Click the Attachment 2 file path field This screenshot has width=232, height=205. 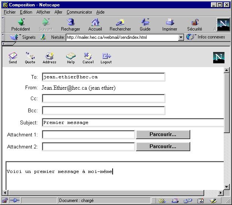pyautogui.click(x=89, y=147)
